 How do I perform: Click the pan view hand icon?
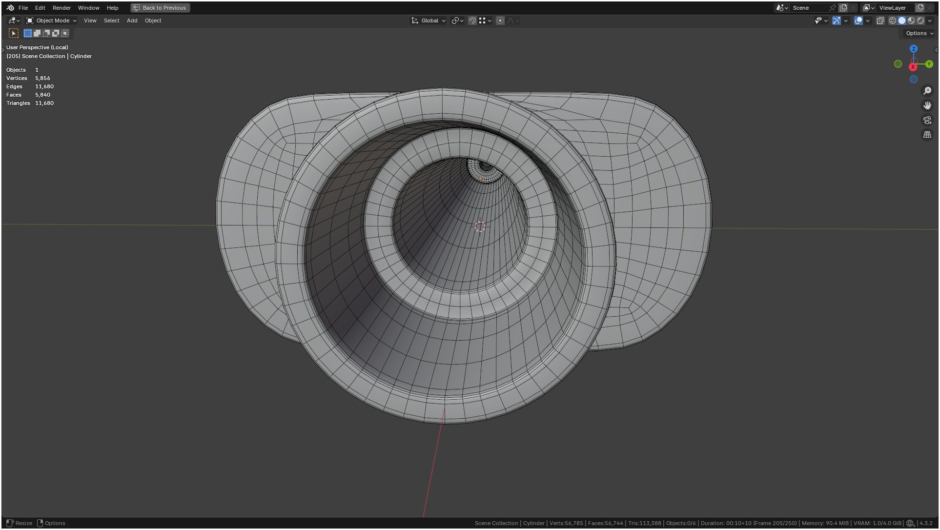coord(927,105)
